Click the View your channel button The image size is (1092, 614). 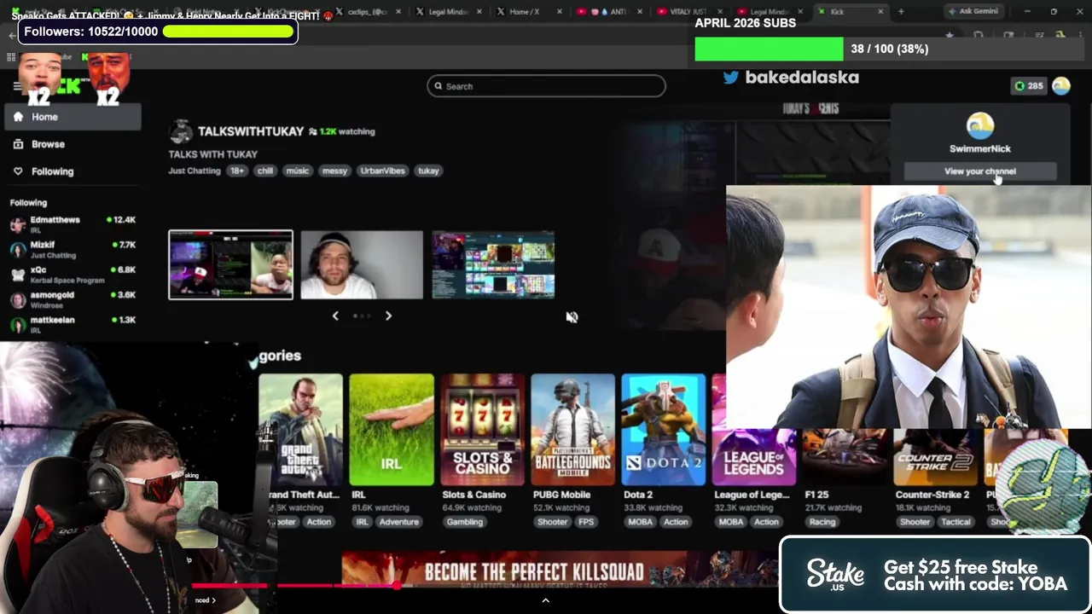[x=980, y=171]
